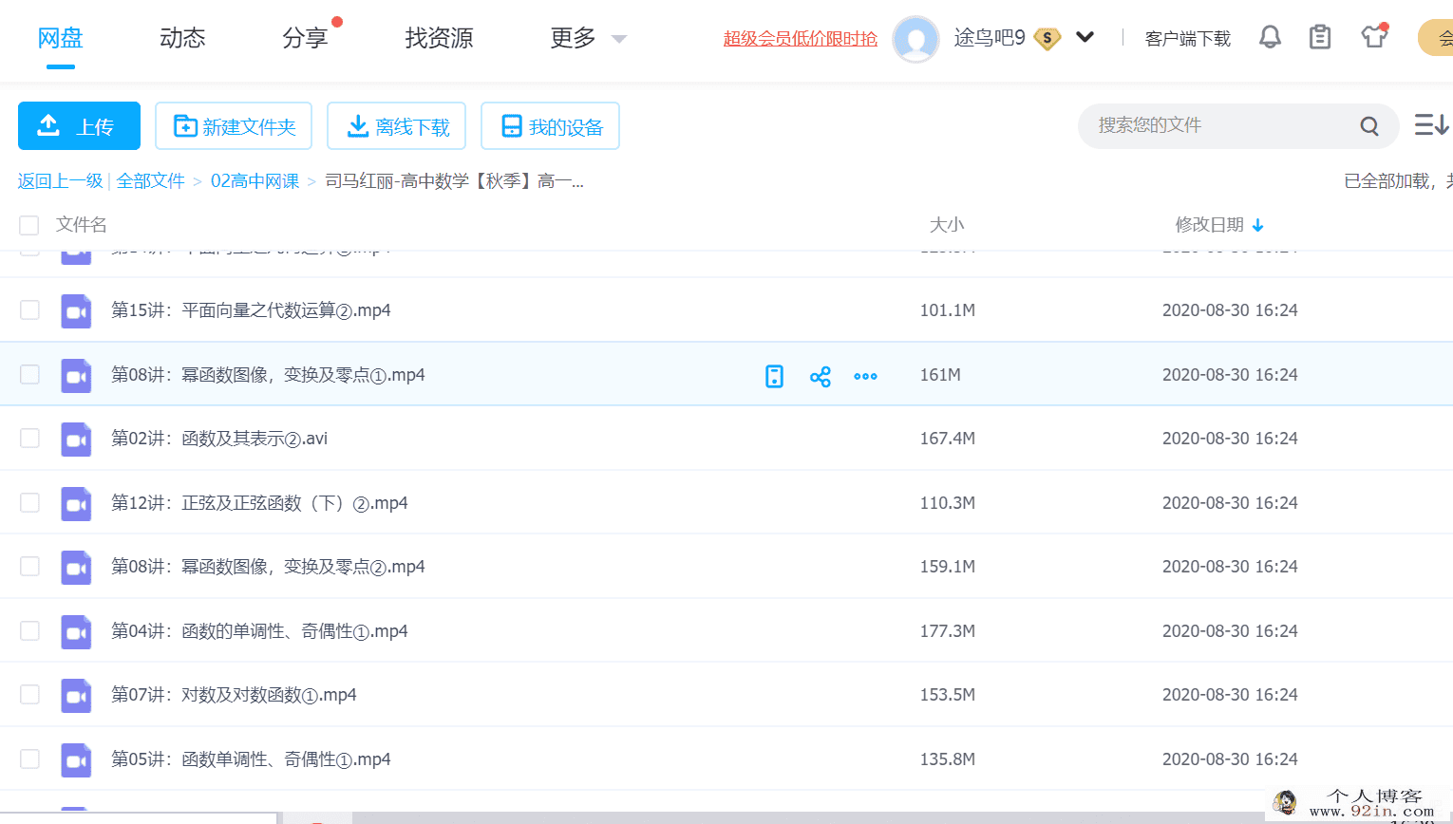Viewport: 1453px width, 824px height.
Task: Click the 客户端下载 link
Action: tap(1188, 39)
